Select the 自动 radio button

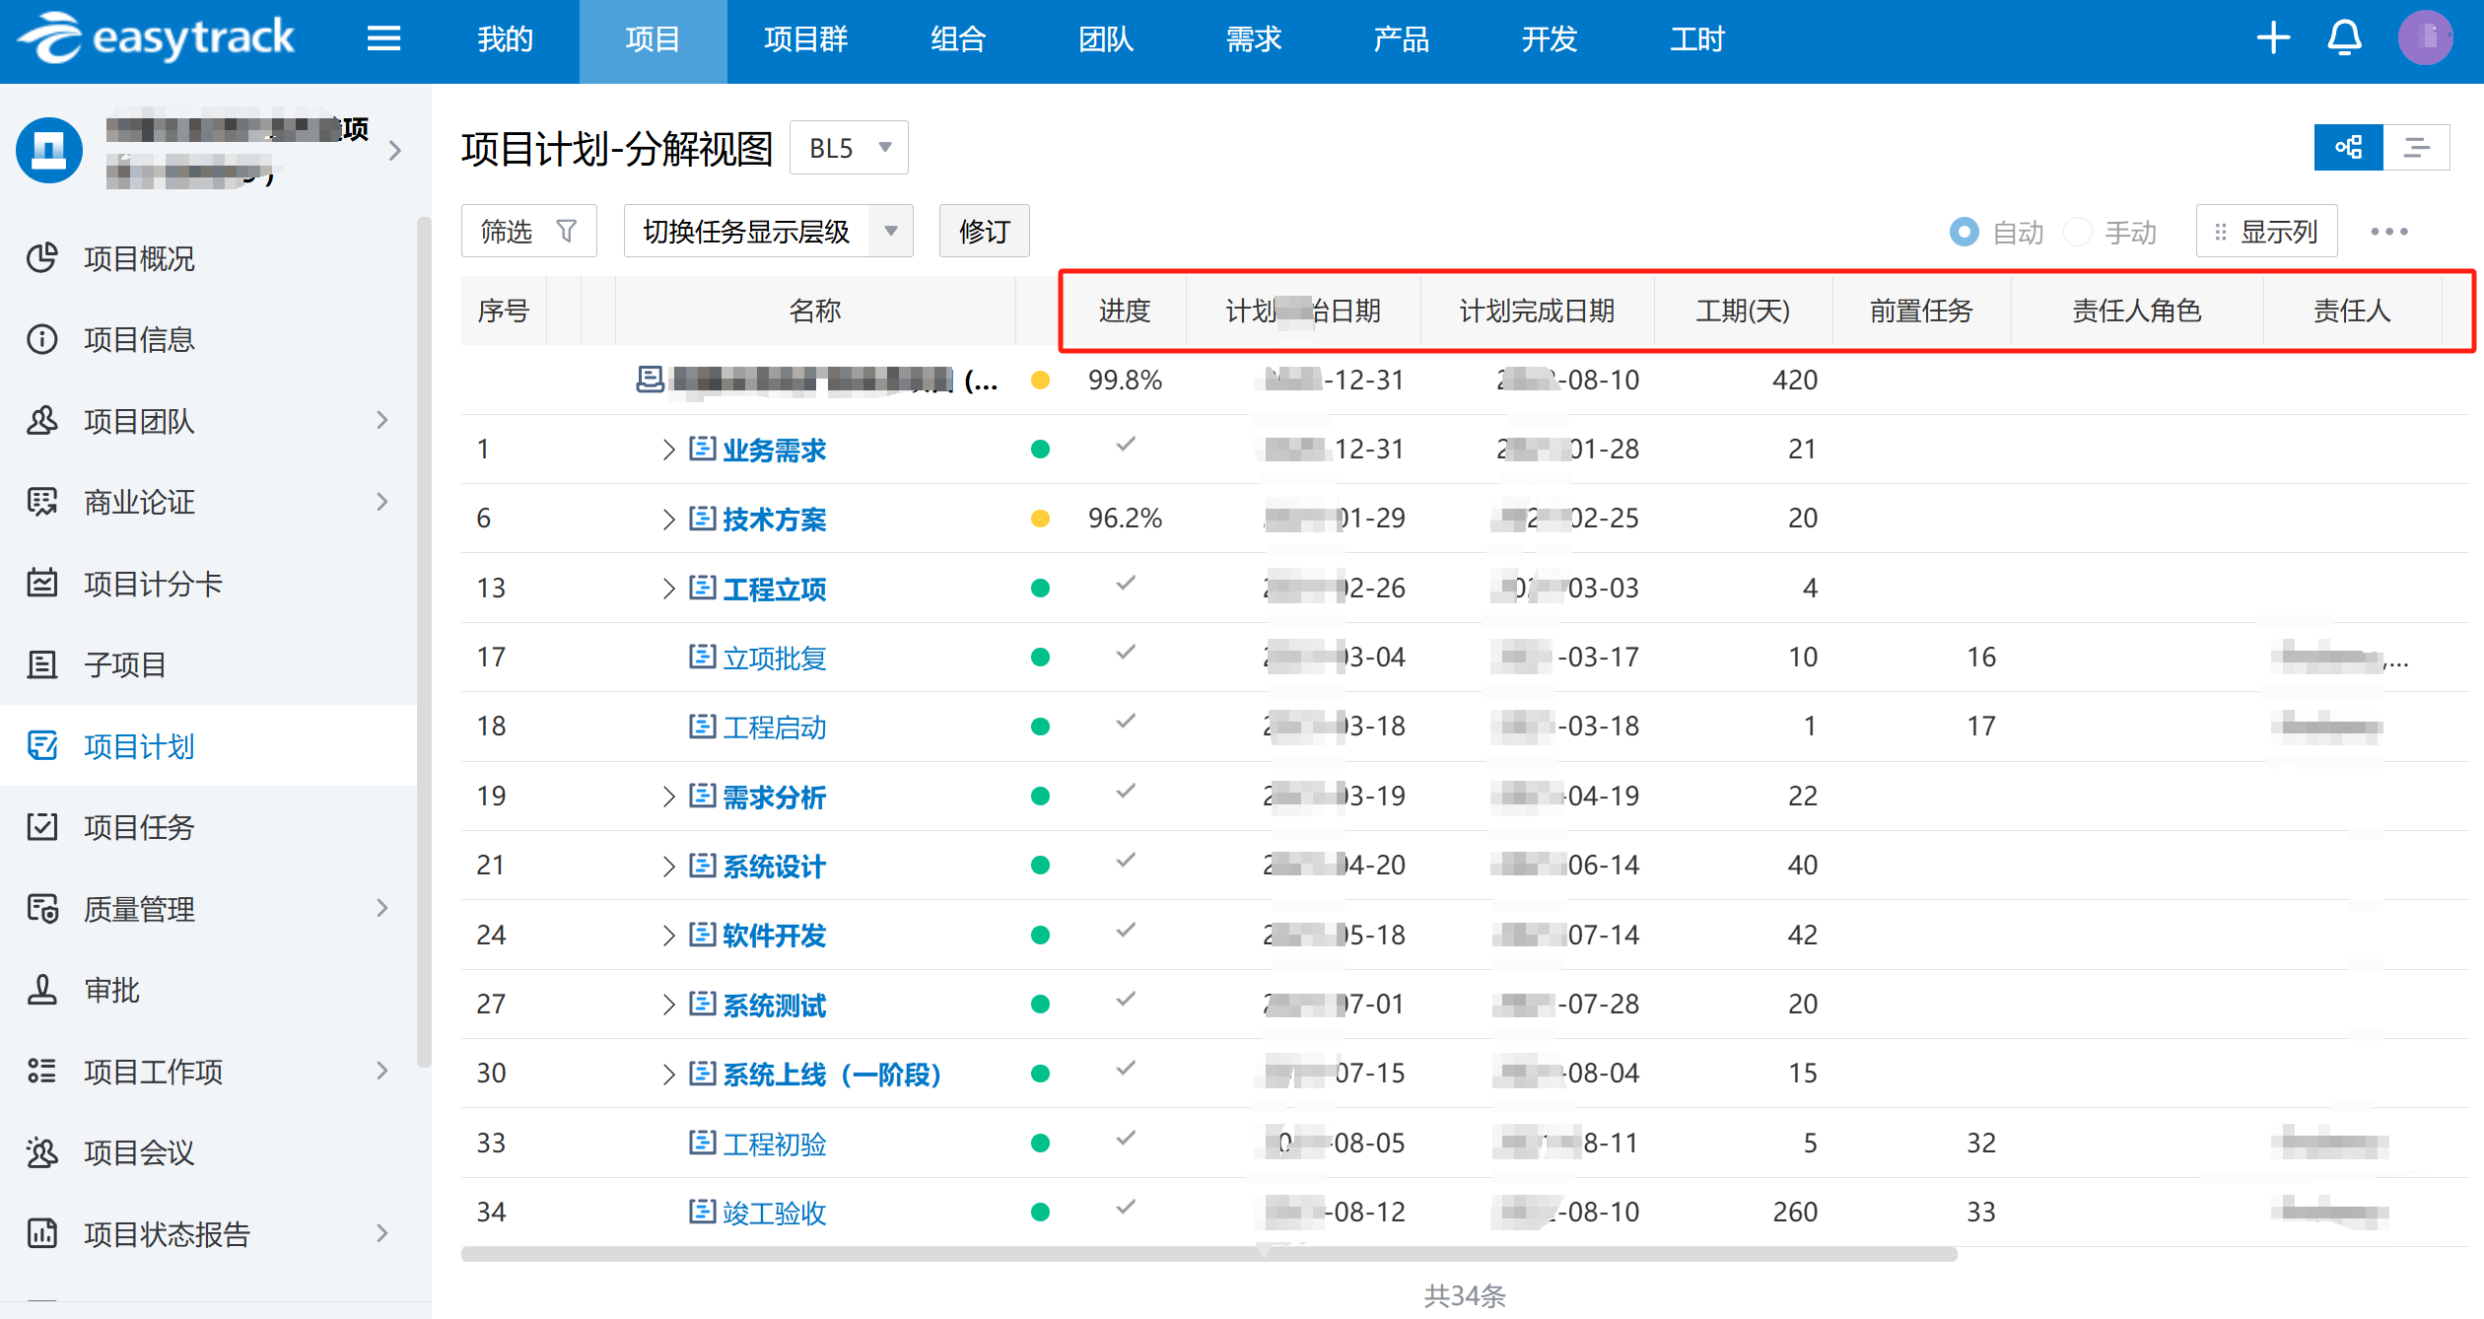click(1964, 232)
